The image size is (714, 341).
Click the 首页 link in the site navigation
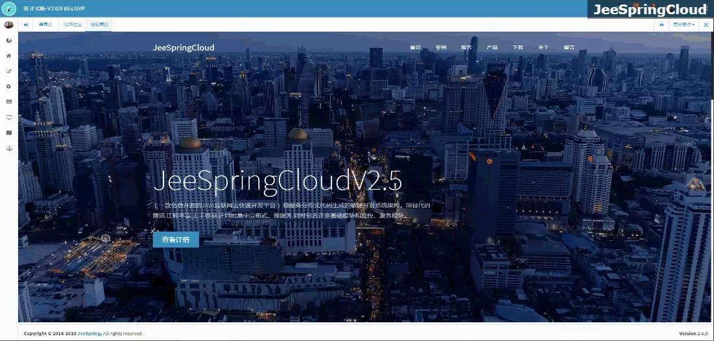click(415, 48)
